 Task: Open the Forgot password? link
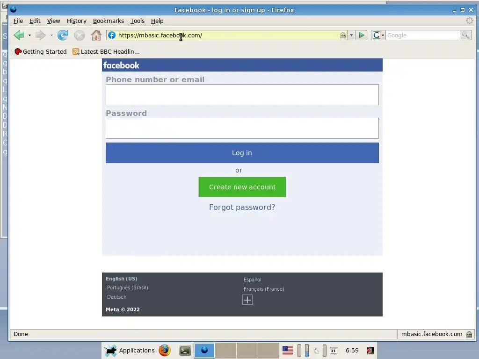click(x=242, y=207)
